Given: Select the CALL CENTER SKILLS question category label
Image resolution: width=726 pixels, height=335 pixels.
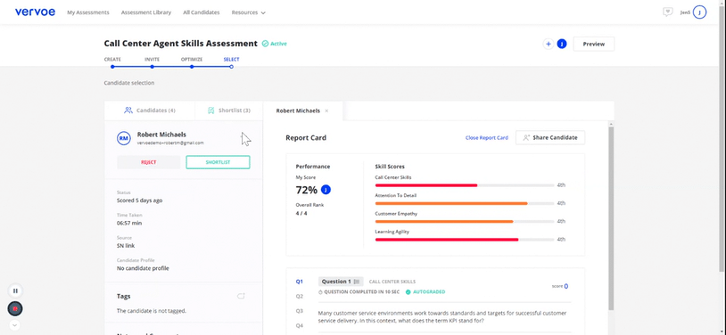Looking at the screenshot, I should (x=392, y=282).
